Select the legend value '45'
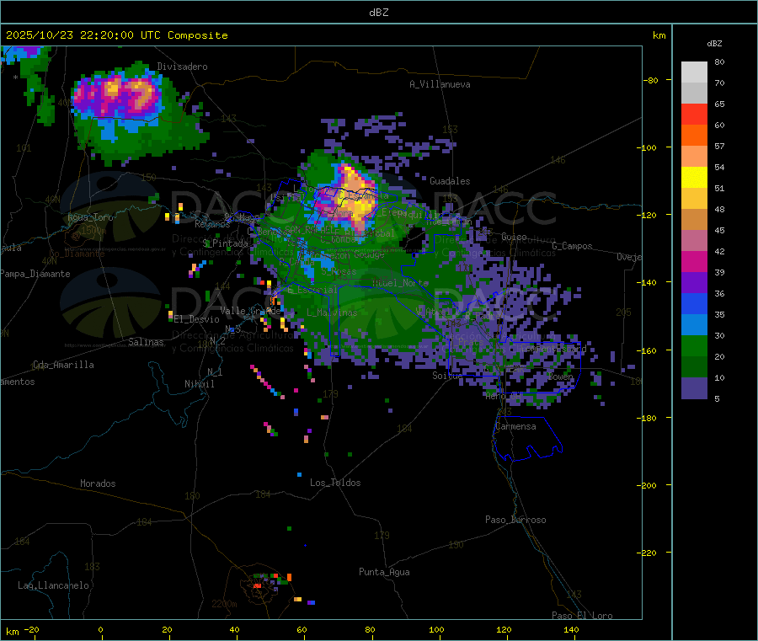Image resolution: width=758 pixels, height=641 pixels. 719,230
